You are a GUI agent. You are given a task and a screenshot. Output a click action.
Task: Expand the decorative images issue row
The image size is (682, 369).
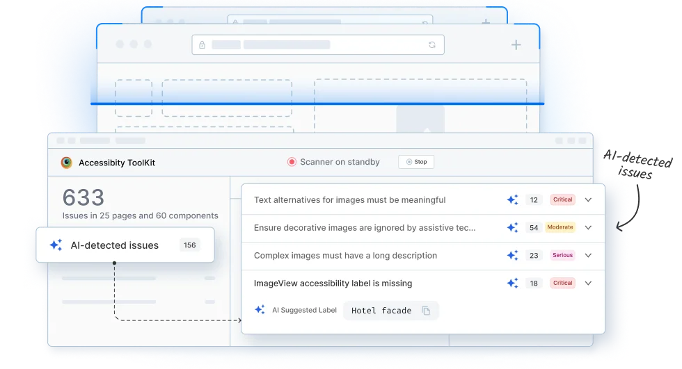[x=588, y=228]
